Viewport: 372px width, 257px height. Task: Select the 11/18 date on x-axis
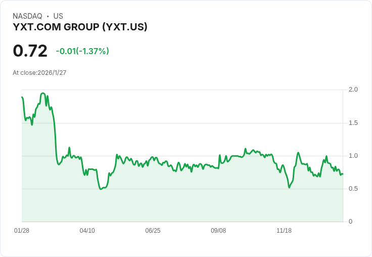[x=284, y=231]
